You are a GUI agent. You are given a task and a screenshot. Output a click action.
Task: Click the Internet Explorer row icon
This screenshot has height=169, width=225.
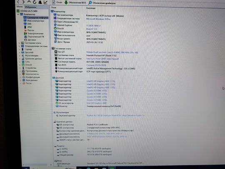pyautogui.click(x=55, y=25)
